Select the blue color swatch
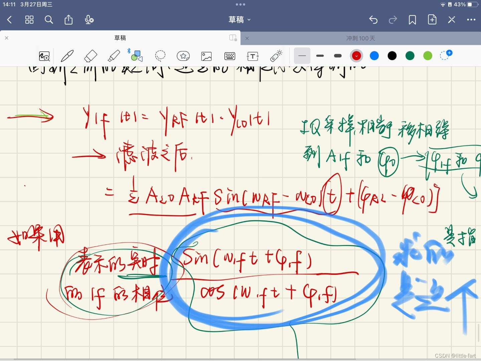This screenshot has width=481, height=361. click(374, 56)
